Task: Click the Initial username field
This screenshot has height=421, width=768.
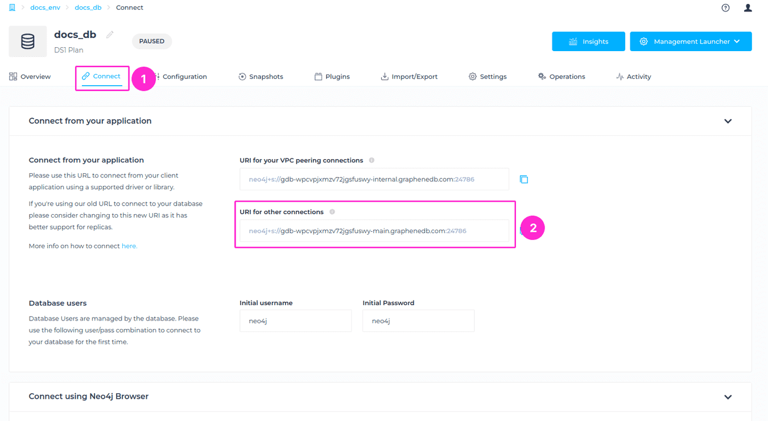Action: coord(295,321)
